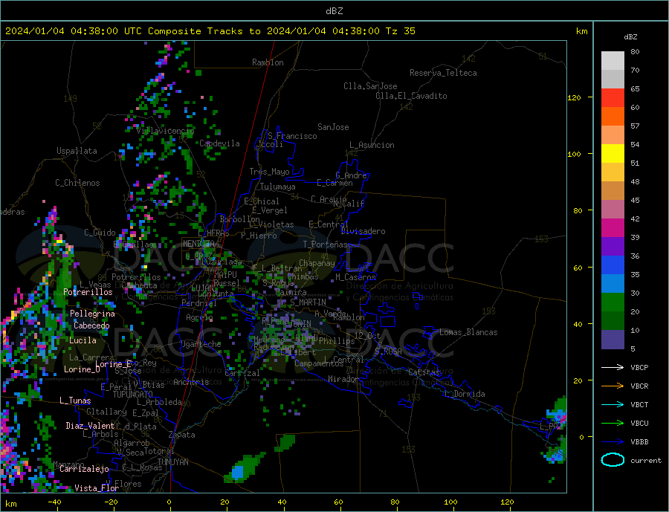The image size is (669, 512).
Task: Click the cyan 'current' ellipse symbol
Action: point(613,460)
